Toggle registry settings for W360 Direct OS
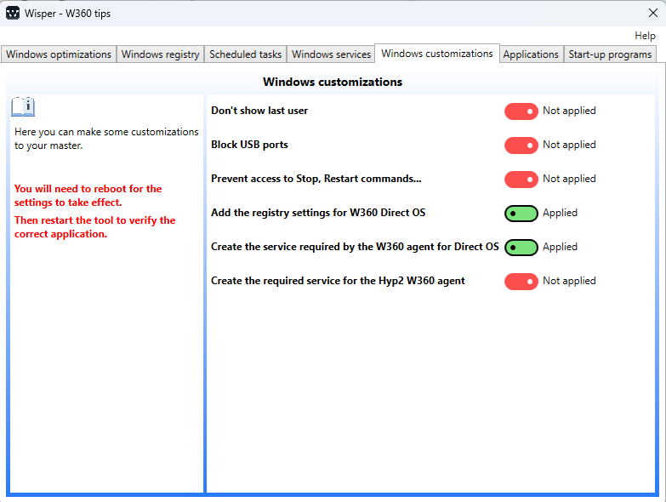 (x=521, y=214)
